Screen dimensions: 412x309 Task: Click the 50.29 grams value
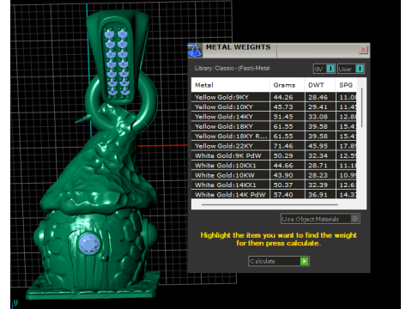(x=283, y=155)
